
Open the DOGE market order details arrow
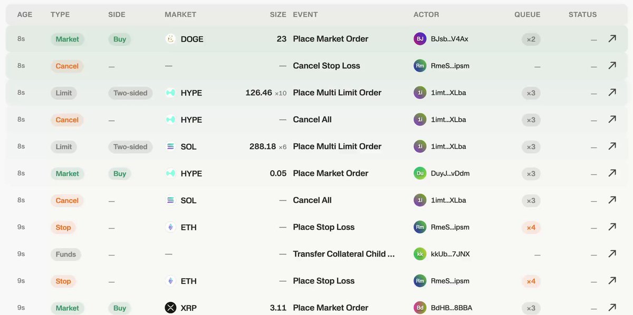[x=612, y=39]
